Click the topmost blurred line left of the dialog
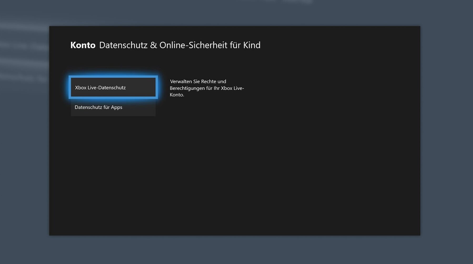Image resolution: width=473 pixels, height=264 pixels. click(24, 27)
